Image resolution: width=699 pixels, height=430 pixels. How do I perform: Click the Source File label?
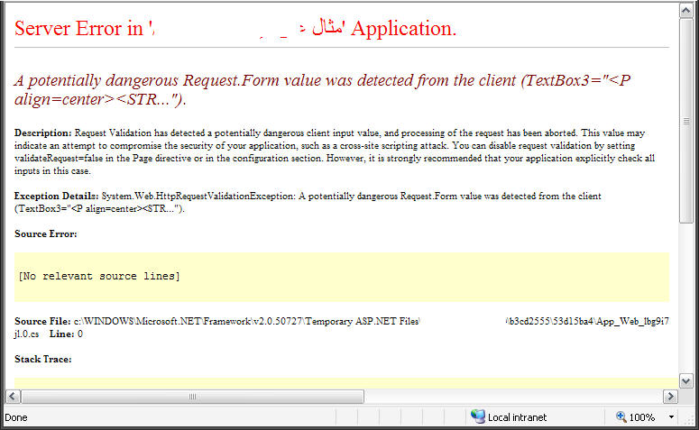42,321
